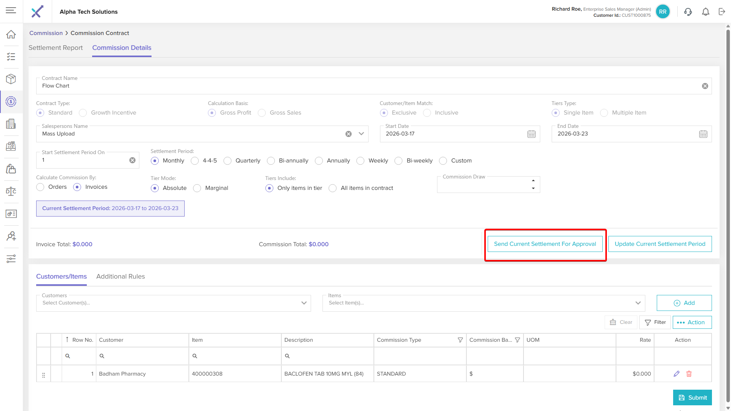Switch to the Settlement Report tab
This screenshot has height=411, width=731.
coord(56,48)
